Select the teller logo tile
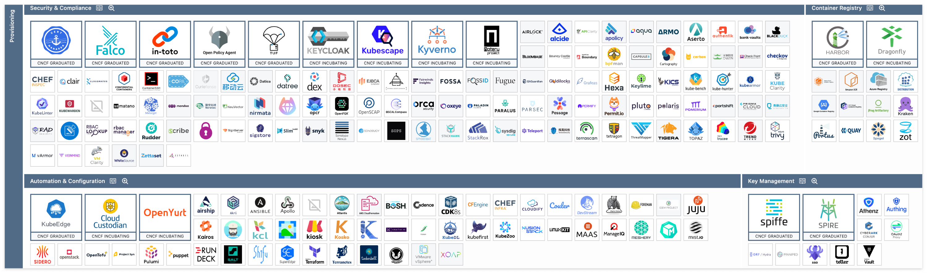This screenshot has height=273, width=927. 842,254
